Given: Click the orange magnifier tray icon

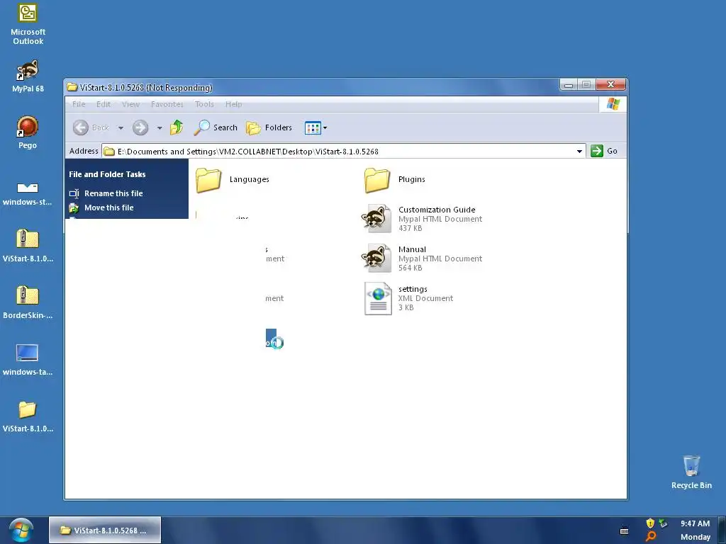Looking at the screenshot, I should [x=651, y=537].
